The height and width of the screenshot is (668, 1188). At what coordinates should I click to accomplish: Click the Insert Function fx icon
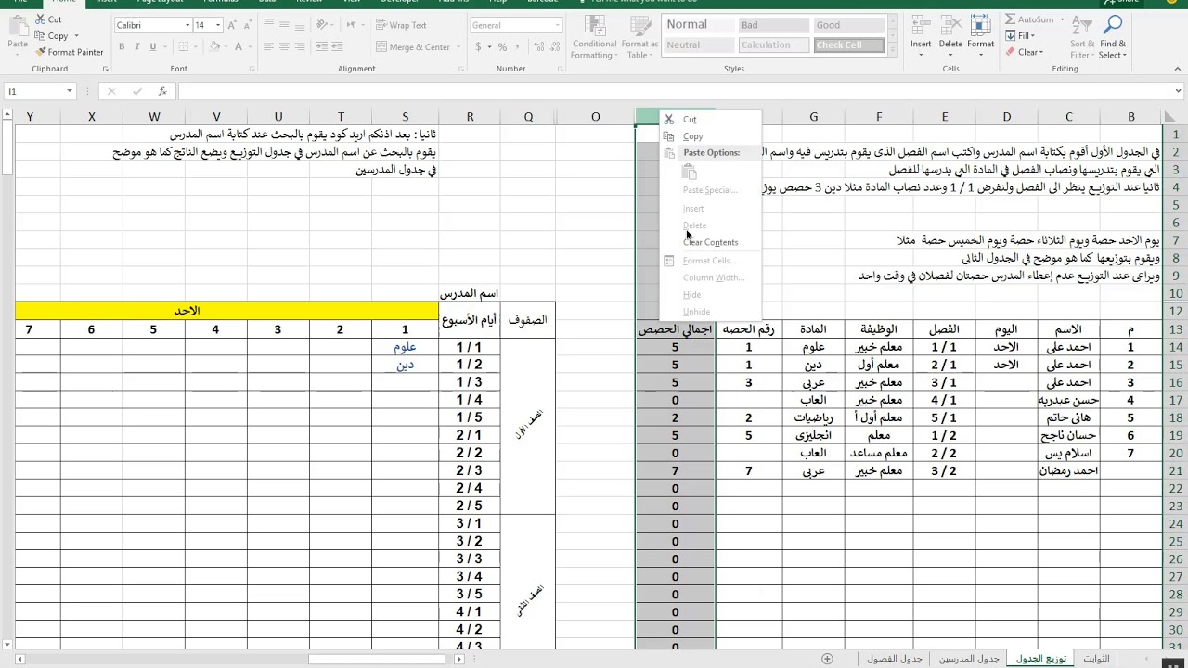point(162,91)
